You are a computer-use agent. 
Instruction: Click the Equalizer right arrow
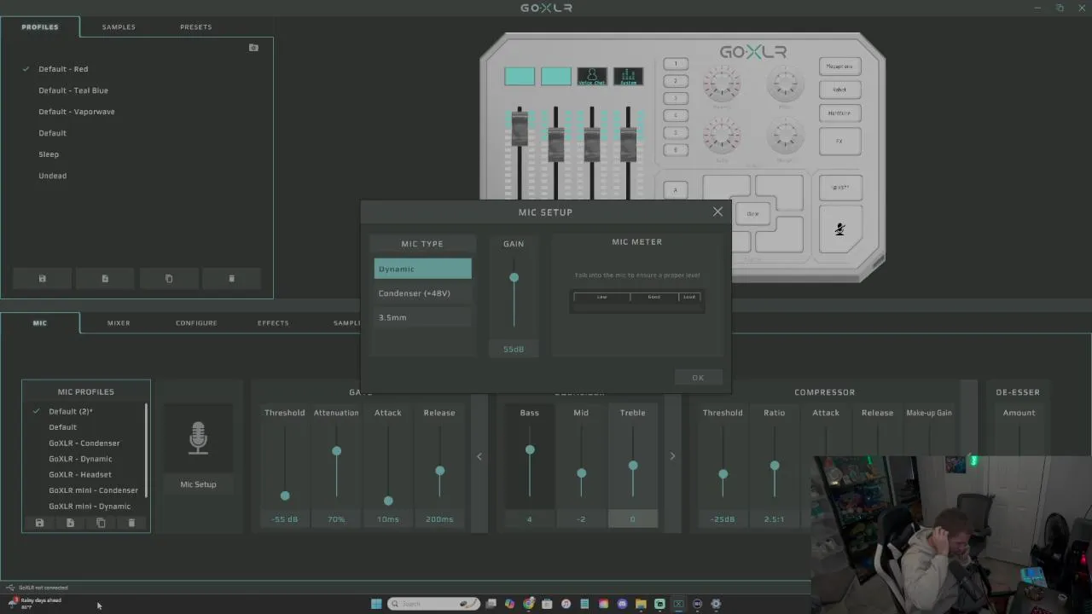(672, 456)
